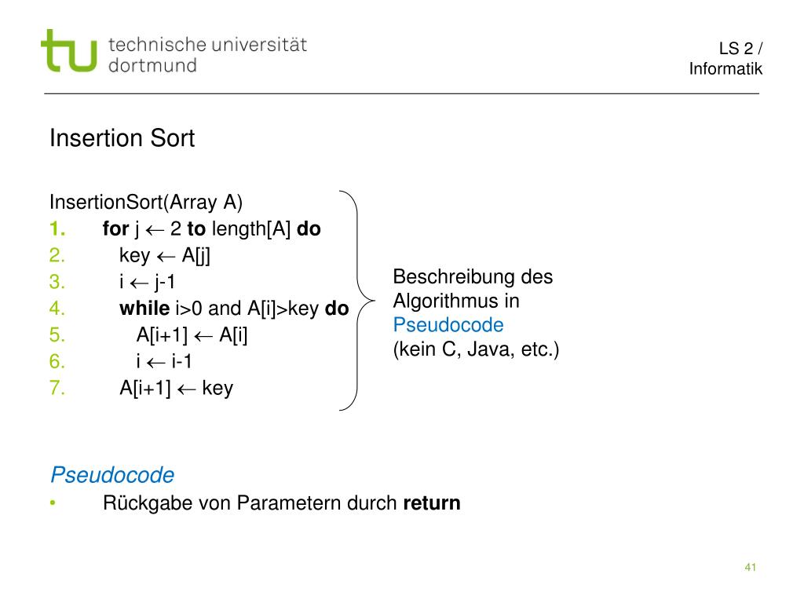
Task: Click the curly brace beside the code
Action: (357, 301)
